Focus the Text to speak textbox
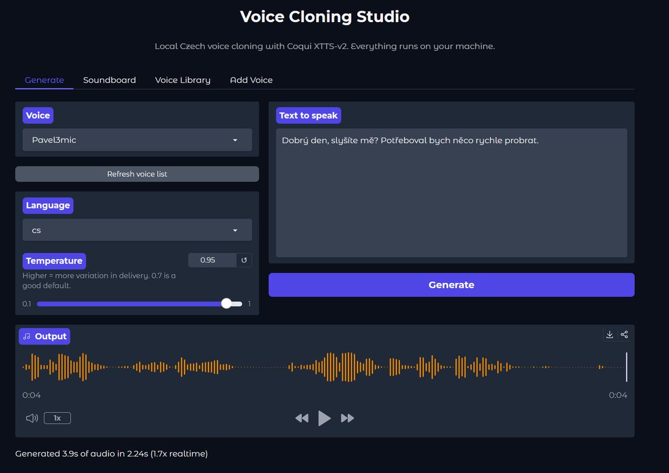Viewport: 669px width, 473px height. [x=451, y=192]
